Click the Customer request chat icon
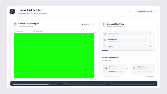The width and height of the screenshot is (167, 94). pyautogui.click(x=105, y=34)
